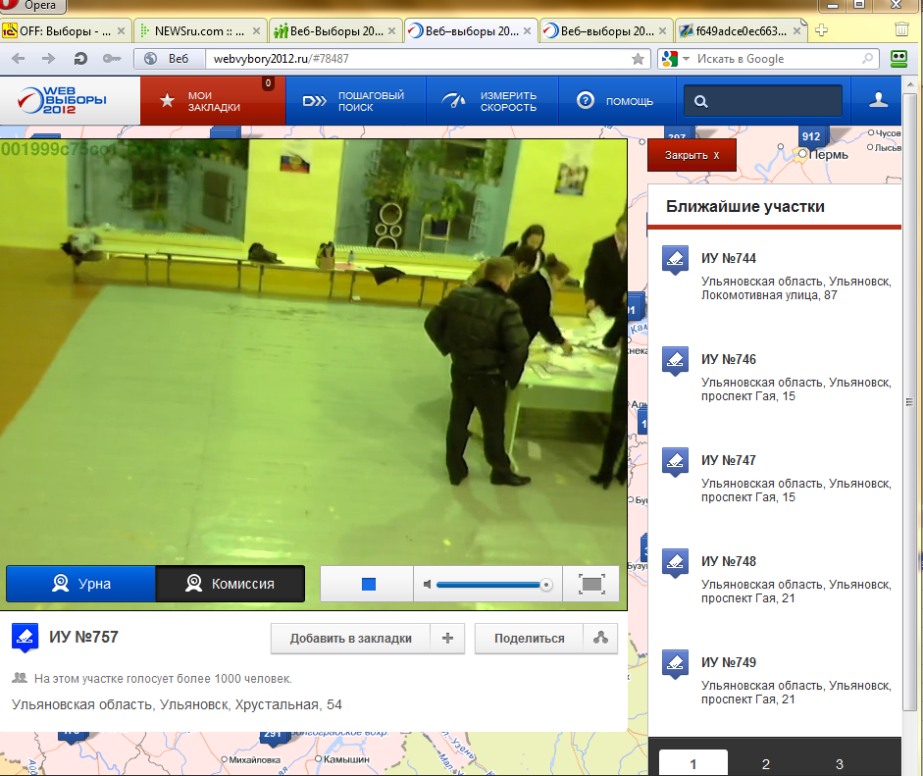923x776 pixels.
Task: Click ballot icon next to ИУ №744
Action: tap(675, 260)
